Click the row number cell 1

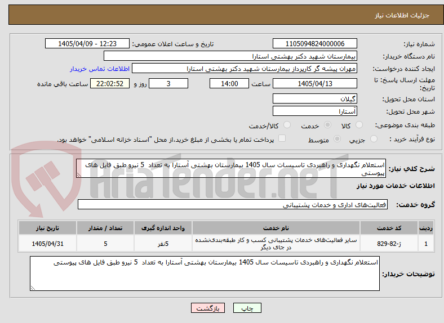coord(426,243)
